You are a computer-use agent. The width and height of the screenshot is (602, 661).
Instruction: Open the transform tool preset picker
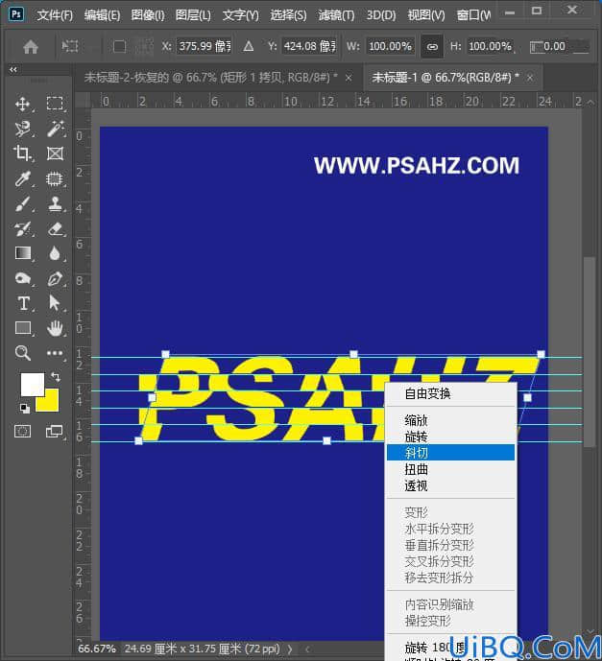pos(70,46)
